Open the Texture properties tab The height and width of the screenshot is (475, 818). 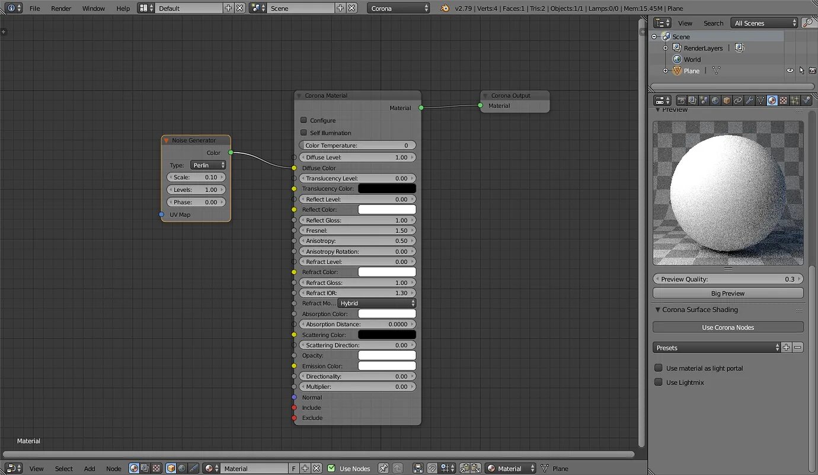(784, 101)
